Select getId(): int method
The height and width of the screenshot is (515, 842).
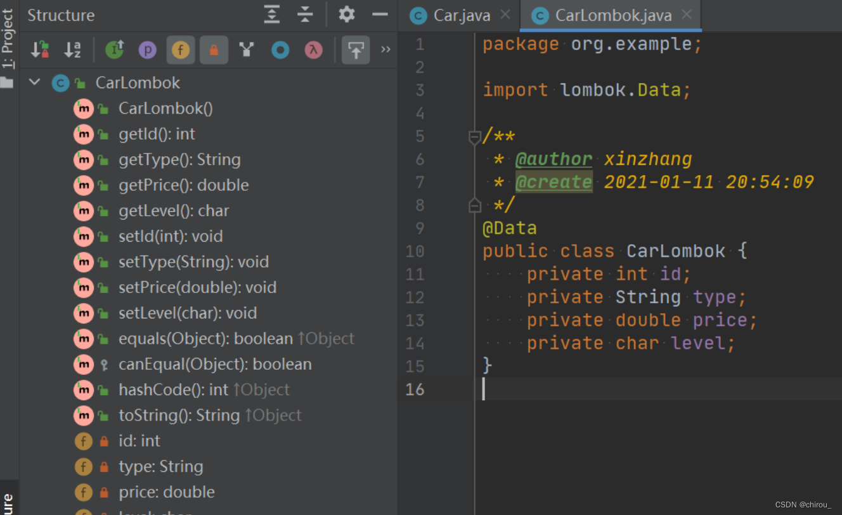(157, 134)
